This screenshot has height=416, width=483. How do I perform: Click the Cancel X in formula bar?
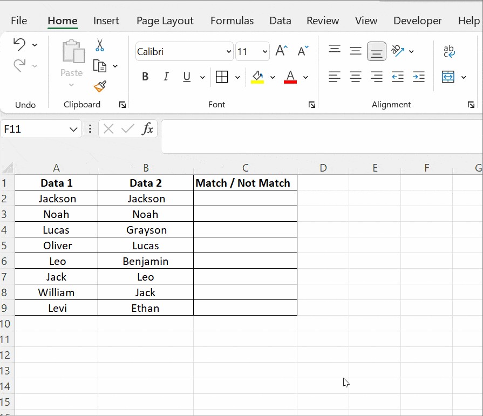[x=108, y=129]
